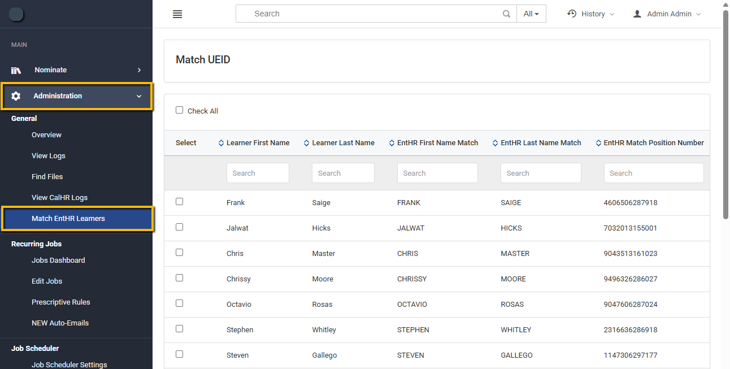Click the Learner Last Name search field

pos(343,172)
